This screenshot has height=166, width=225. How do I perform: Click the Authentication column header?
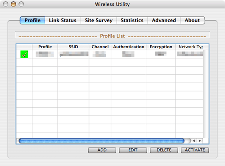click(129, 47)
